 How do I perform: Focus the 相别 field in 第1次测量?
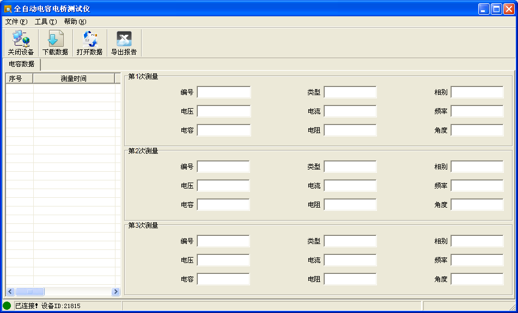coord(477,92)
